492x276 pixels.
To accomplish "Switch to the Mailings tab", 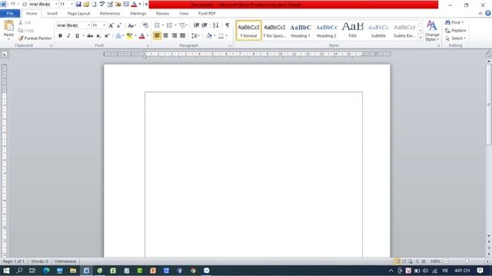I will [138, 14].
